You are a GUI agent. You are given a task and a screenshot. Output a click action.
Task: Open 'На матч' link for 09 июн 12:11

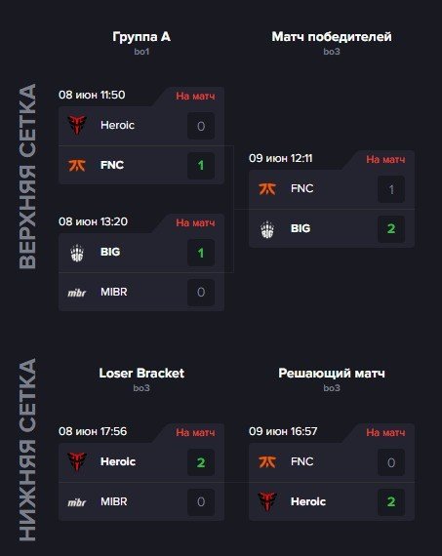coord(385,160)
